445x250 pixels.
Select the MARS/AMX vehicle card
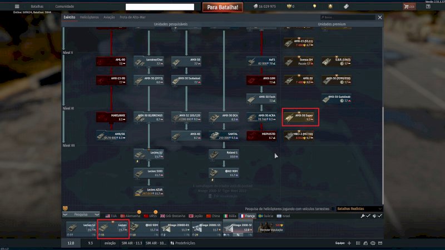pos(111,117)
